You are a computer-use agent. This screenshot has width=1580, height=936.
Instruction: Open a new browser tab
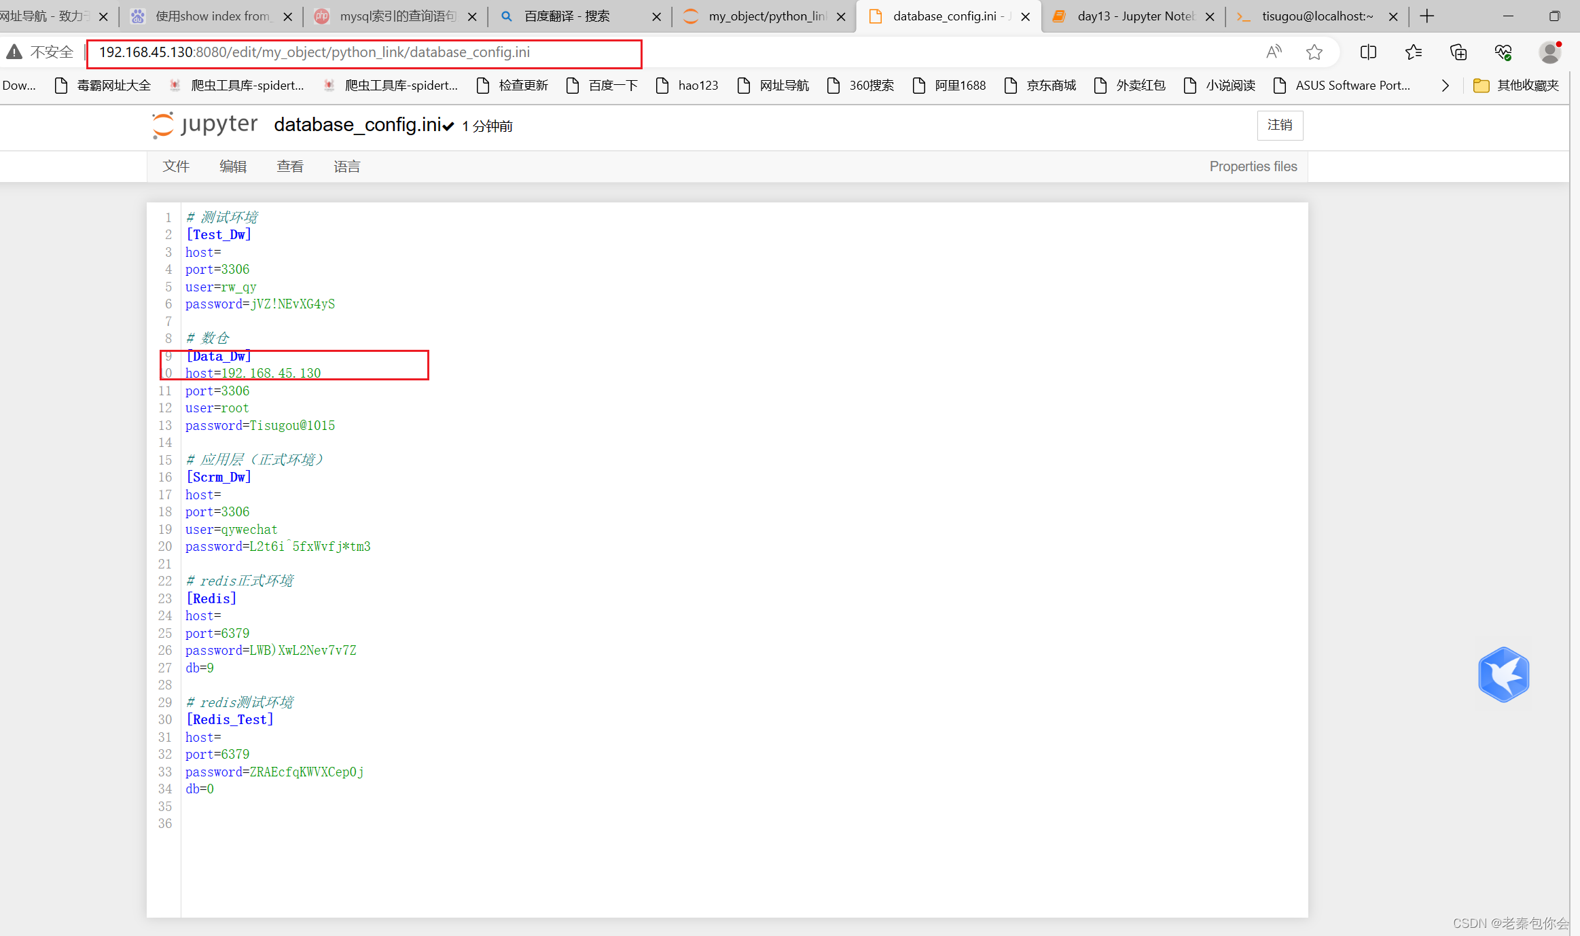pyautogui.click(x=1426, y=16)
